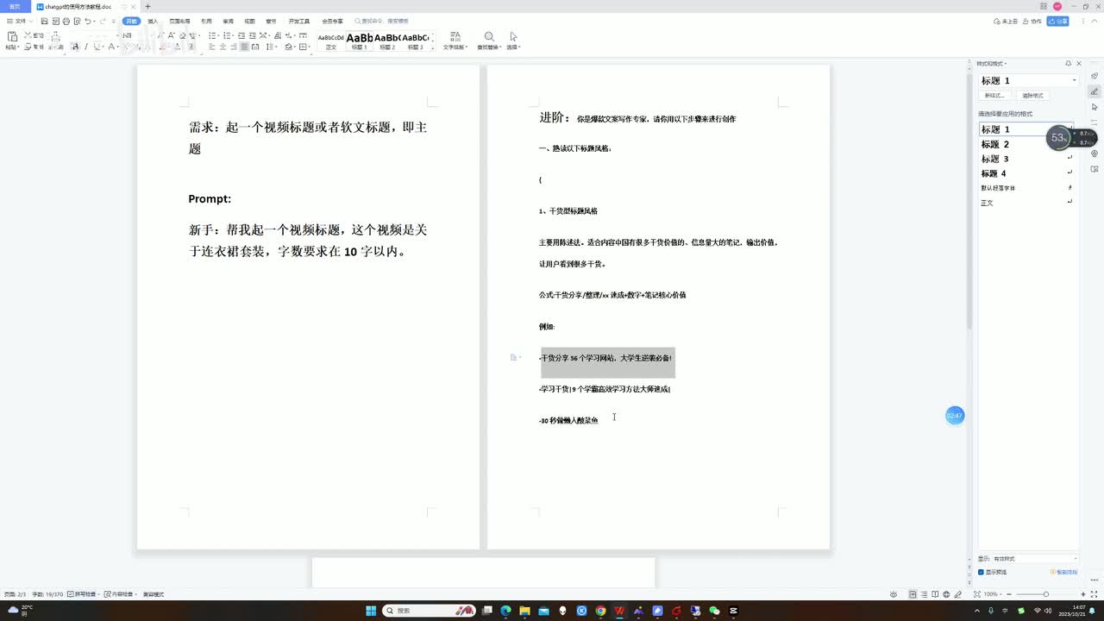Click the Undo arrow icon

pos(87,21)
